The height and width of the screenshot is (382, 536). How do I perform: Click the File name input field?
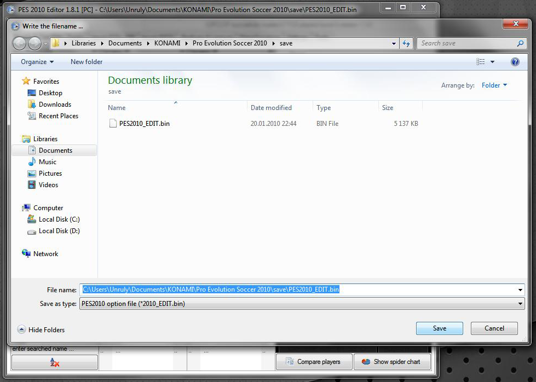[x=298, y=290]
